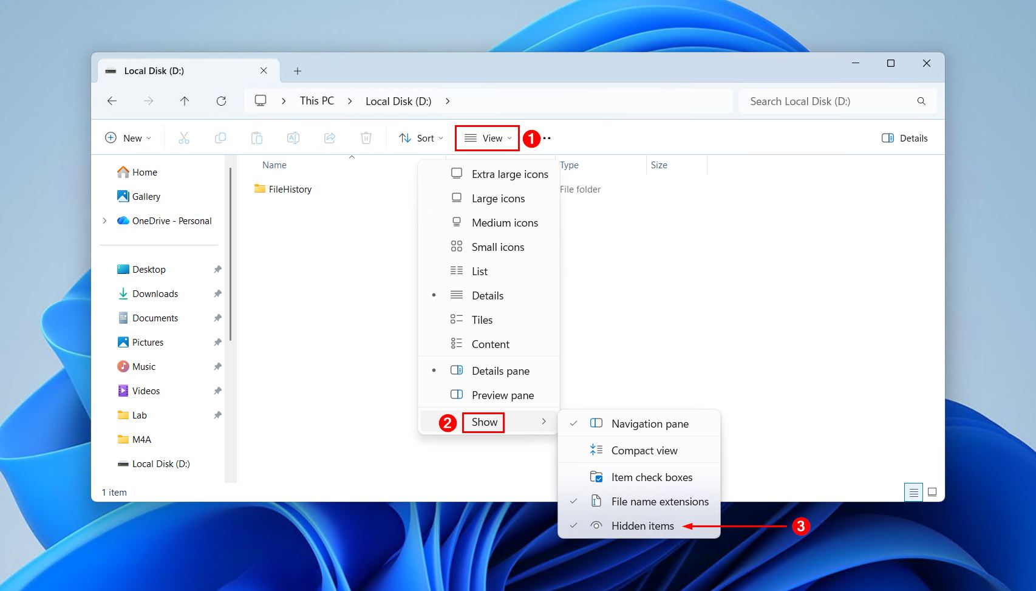Toggle Hidden items option
The image size is (1036, 591).
click(x=639, y=525)
